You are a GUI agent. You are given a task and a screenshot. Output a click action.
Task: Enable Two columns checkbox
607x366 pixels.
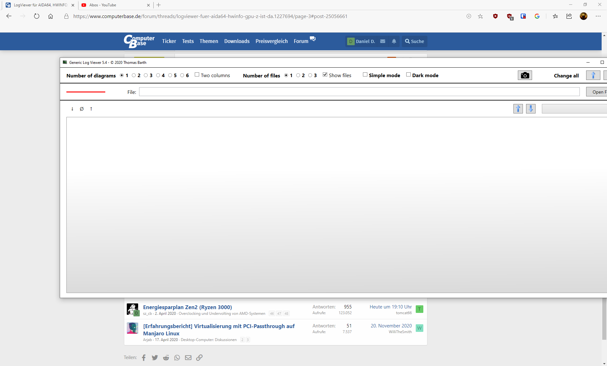pos(197,75)
